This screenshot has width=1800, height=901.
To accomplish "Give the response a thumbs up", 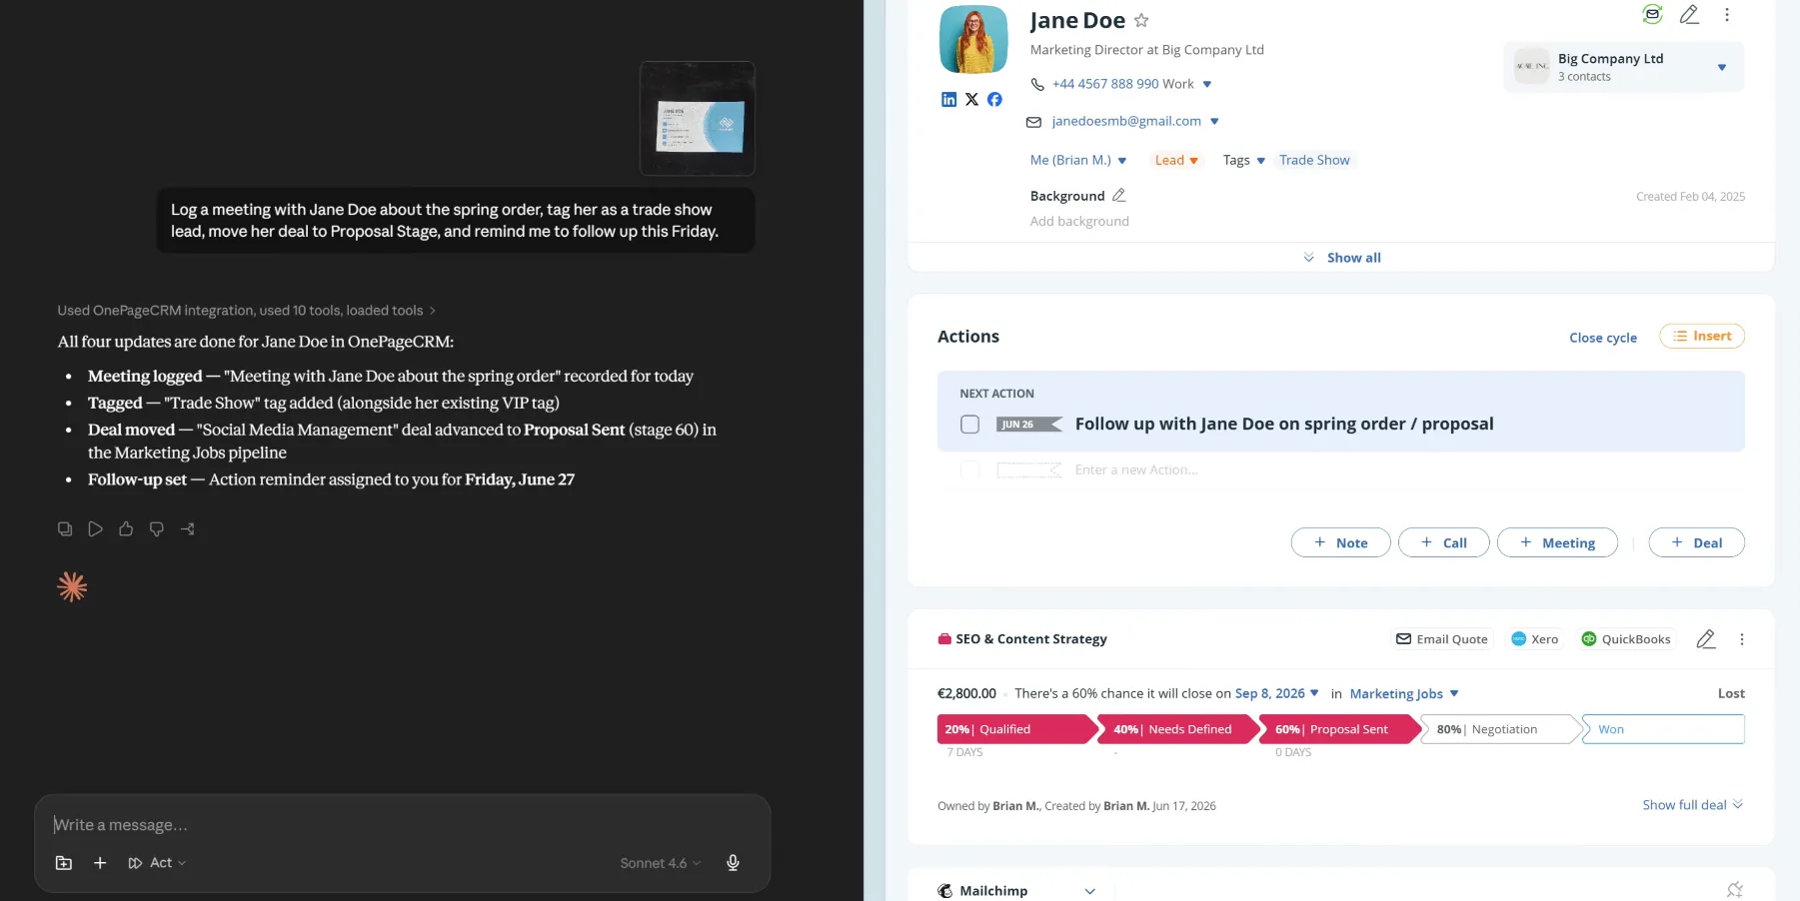I will pyautogui.click(x=126, y=529).
